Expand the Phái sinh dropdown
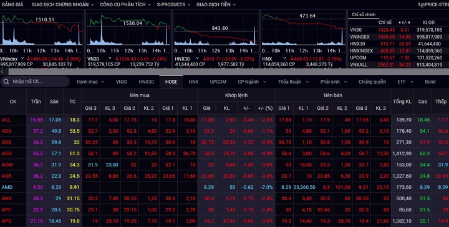The width and height of the screenshot is (449, 227). pos(334,82)
